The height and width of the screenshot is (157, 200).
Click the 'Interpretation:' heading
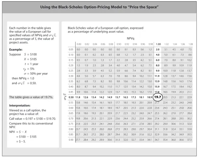point(20,105)
